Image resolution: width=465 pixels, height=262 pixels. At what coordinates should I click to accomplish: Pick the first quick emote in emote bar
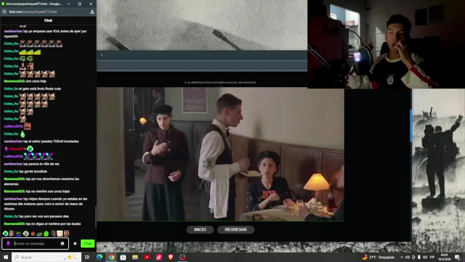pos(5,234)
